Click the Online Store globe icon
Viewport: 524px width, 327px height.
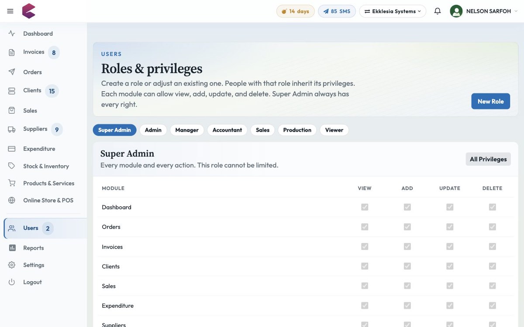pos(12,200)
